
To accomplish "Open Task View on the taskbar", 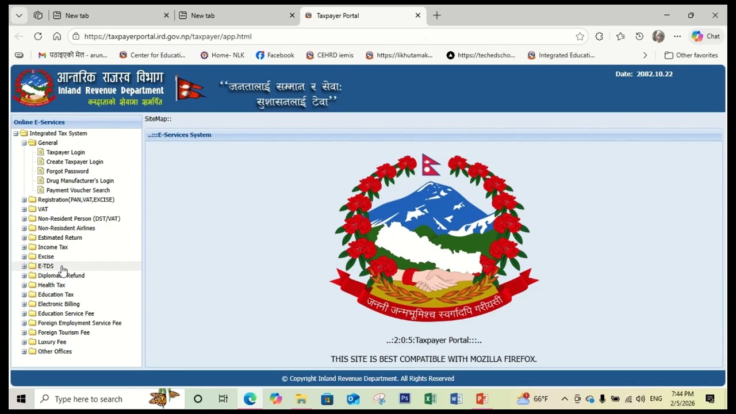I will pos(223,398).
